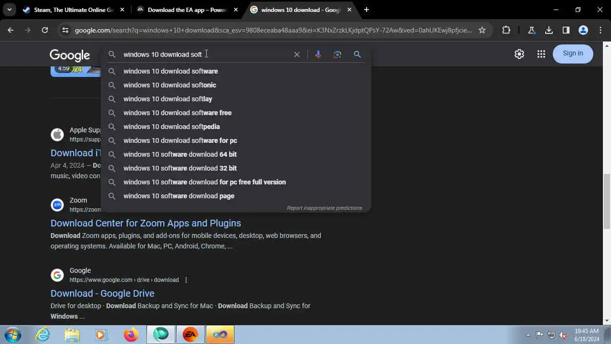Click the Apple Support favicon
Viewport: 611px width, 344px height.
(x=57, y=135)
